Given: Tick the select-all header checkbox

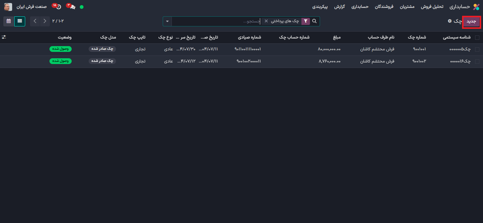Looking at the screenshot, I should 477,37.
